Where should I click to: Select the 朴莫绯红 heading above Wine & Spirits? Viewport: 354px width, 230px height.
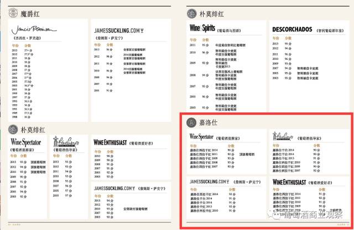(x=211, y=14)
